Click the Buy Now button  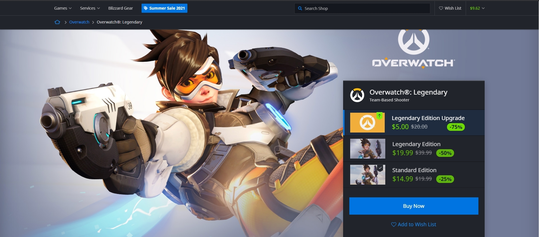414,206
